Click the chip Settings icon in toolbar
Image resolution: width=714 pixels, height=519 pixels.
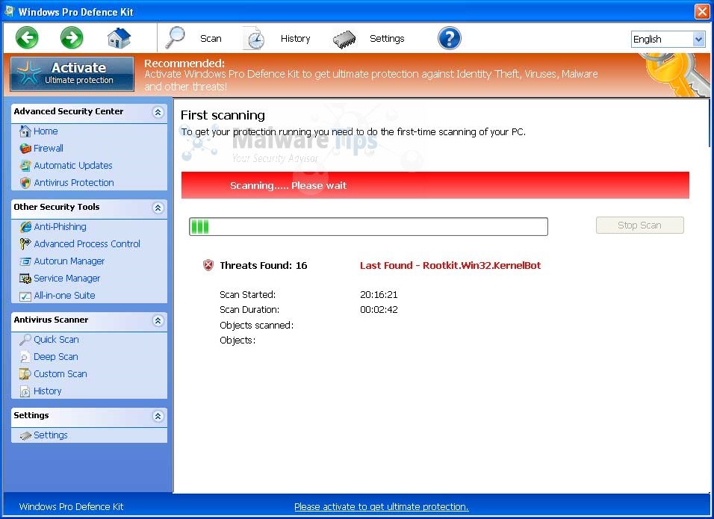pyautogui.click(x=344, y=39)
